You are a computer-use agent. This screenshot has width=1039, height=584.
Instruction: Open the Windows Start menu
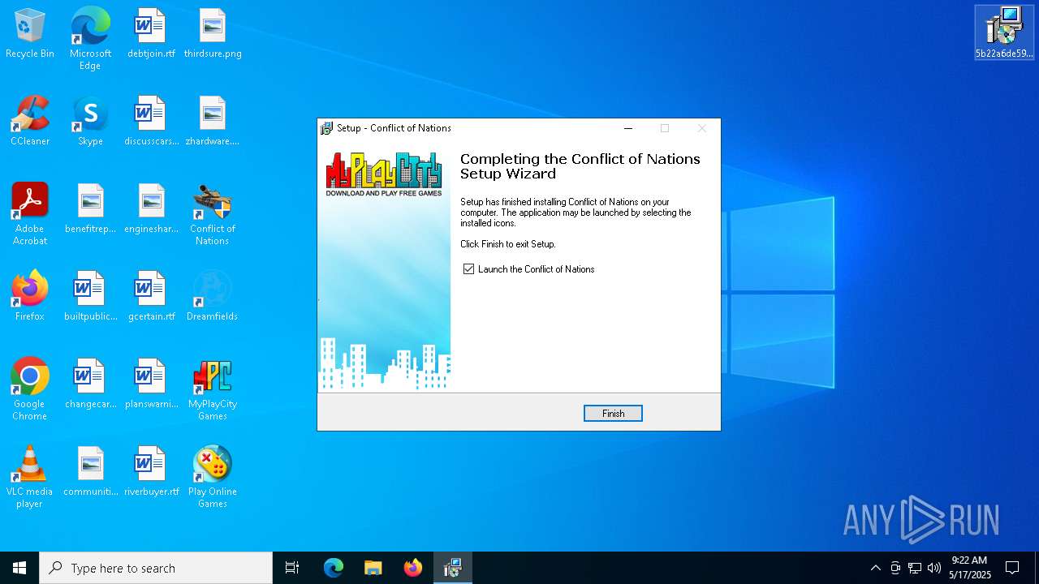click(19, 568)
